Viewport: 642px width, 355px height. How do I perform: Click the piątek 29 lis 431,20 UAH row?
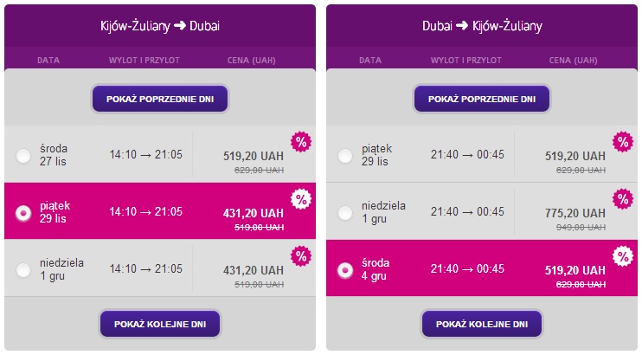pyautogui.click(x=160, y=211)
